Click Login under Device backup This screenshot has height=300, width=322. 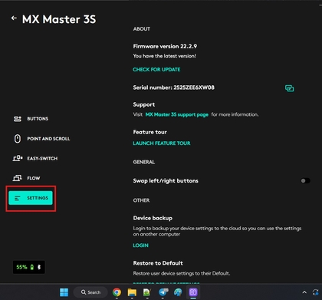140,246
